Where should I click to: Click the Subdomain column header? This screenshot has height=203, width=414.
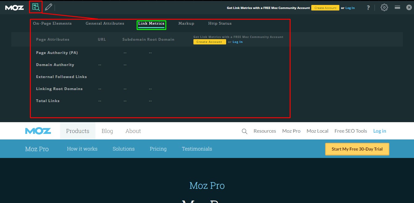pos(134,39)
